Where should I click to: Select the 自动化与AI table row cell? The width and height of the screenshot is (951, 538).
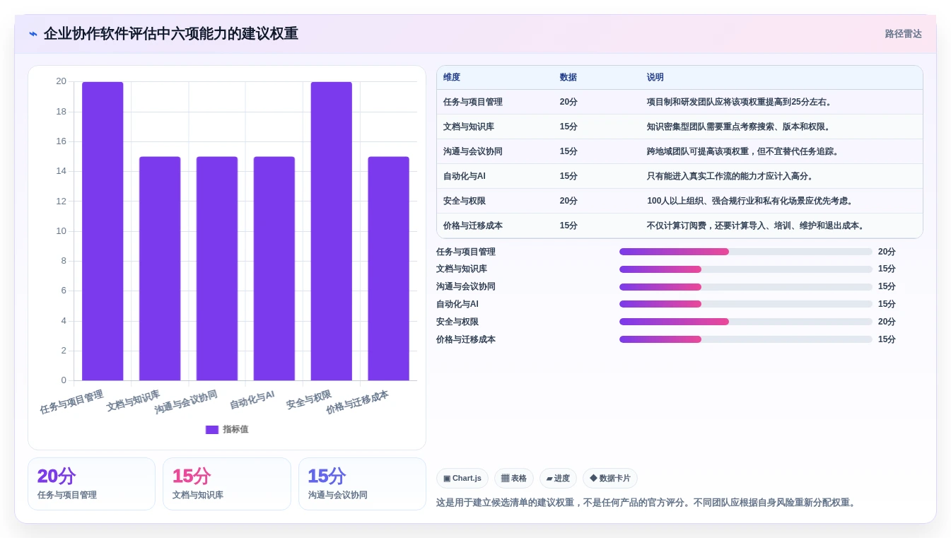(465, 176)
